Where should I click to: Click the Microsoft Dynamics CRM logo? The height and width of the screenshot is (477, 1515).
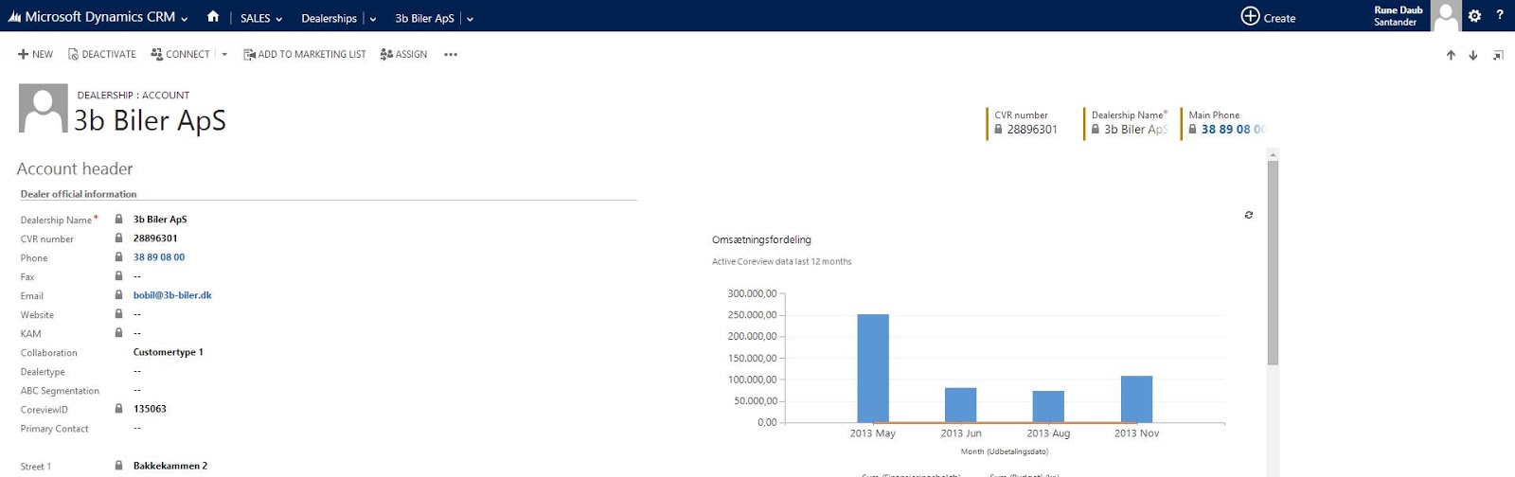coord(91,17)
